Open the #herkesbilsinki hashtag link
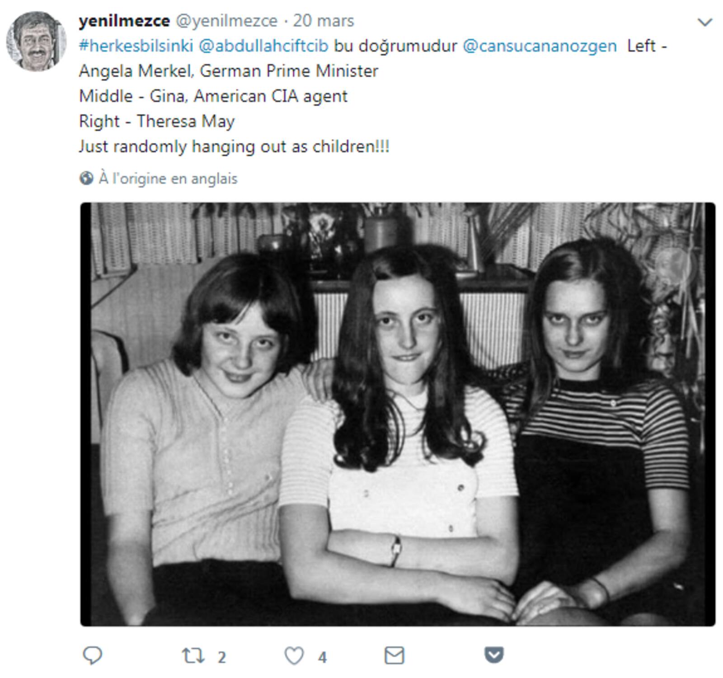 (136, 46)
